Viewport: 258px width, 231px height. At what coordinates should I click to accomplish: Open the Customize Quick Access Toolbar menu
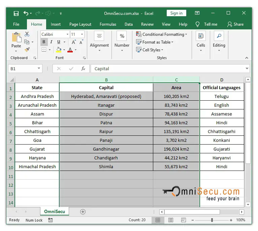tap(61, 14)
